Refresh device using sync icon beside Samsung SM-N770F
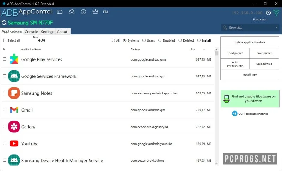This screenshot has height=171, width=282. coord(4,23)
